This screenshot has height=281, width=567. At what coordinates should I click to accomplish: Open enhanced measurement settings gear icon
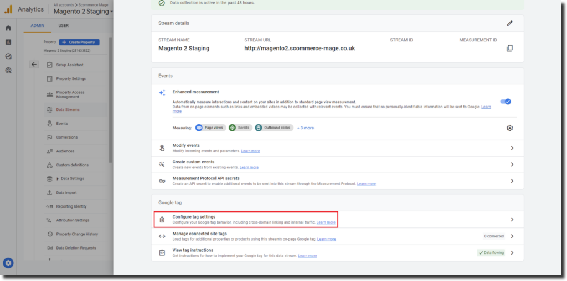(x=509, y=128)
